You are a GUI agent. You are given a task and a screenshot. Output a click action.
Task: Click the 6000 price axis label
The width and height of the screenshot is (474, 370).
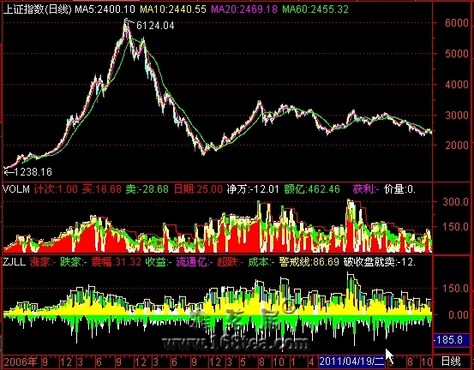pyautogui.click(x=457, y=23)
